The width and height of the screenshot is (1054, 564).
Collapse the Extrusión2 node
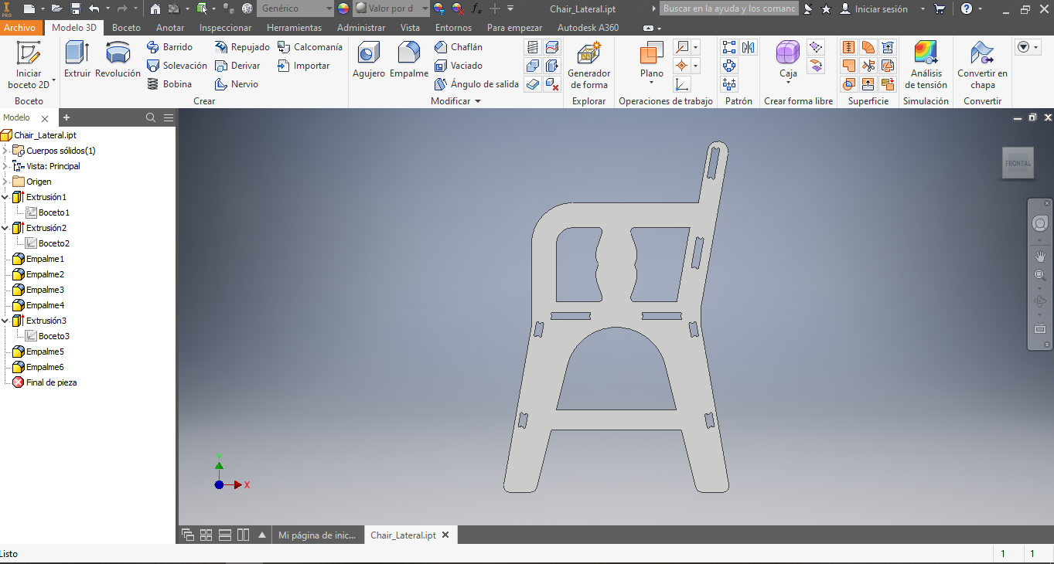pyautogui.click(x=5, y=228)
